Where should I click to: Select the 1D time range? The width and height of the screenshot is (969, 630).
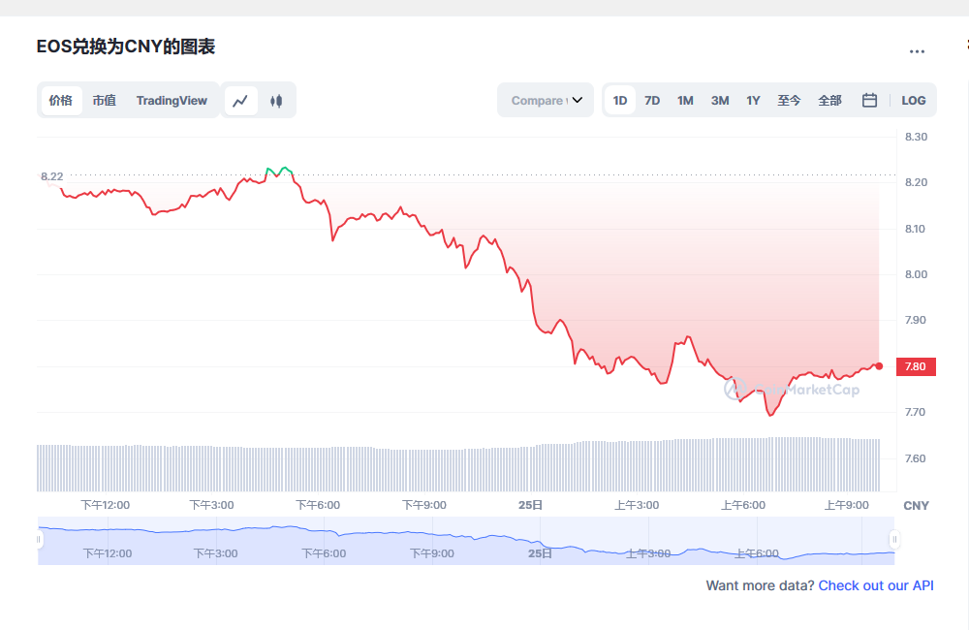point(620,100)
